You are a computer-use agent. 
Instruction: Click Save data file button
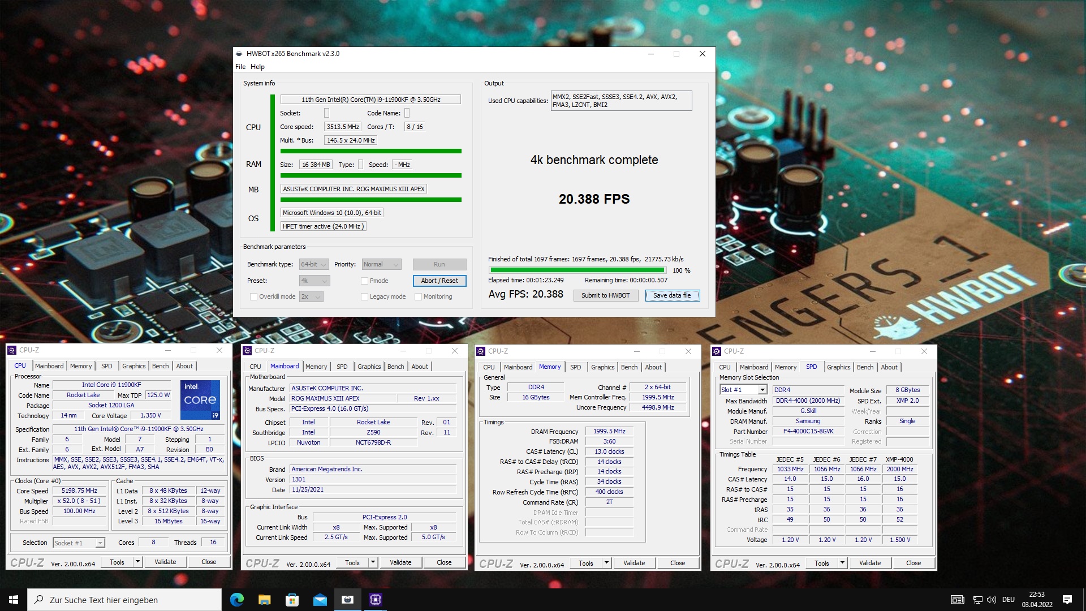672,295
